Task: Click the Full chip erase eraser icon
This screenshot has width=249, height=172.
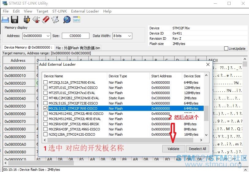Action: 46,20
